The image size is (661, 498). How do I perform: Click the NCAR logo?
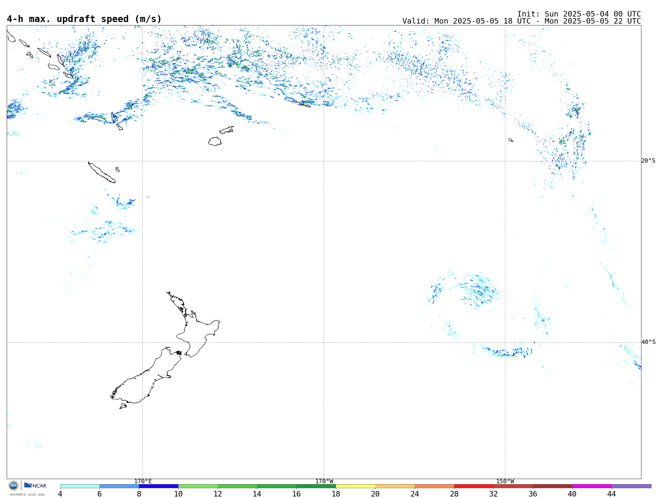point(35,485)
